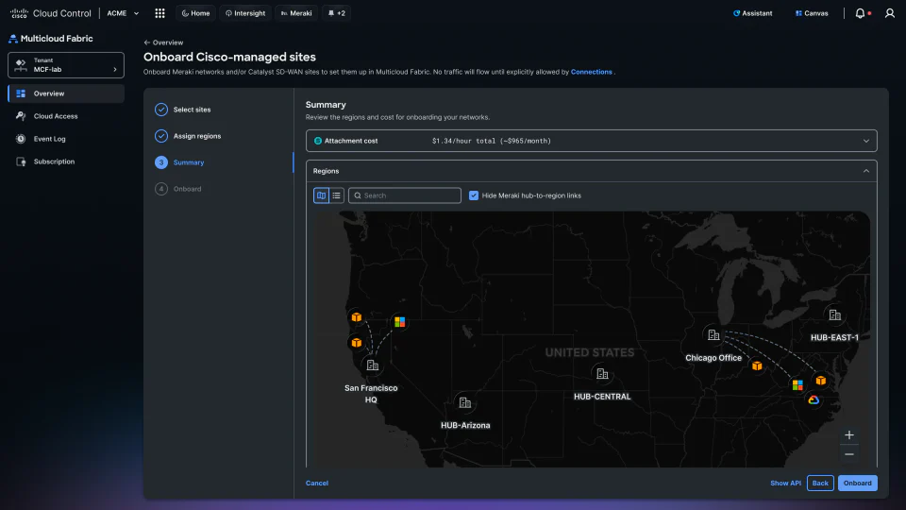906x510 pixels.
Task: Open the +2 pinned items menu
Action: (336, 13)
